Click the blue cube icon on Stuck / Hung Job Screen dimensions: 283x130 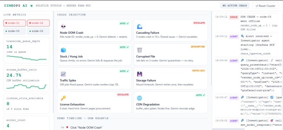(63, 50)
